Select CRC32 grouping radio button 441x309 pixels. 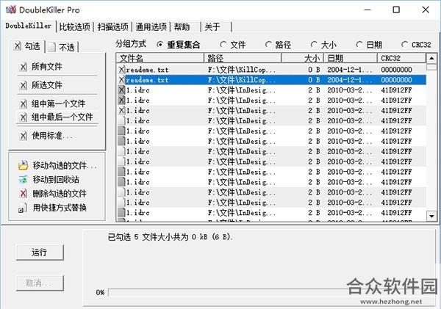coord(404,45)
